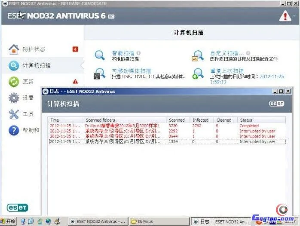Click the green-arrow magnifier repeat scan icon
Screen dimensions: 300x226
tap(198, 73)
